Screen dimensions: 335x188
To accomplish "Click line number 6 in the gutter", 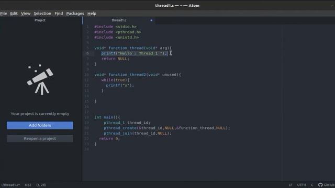I will click(87, 53).
